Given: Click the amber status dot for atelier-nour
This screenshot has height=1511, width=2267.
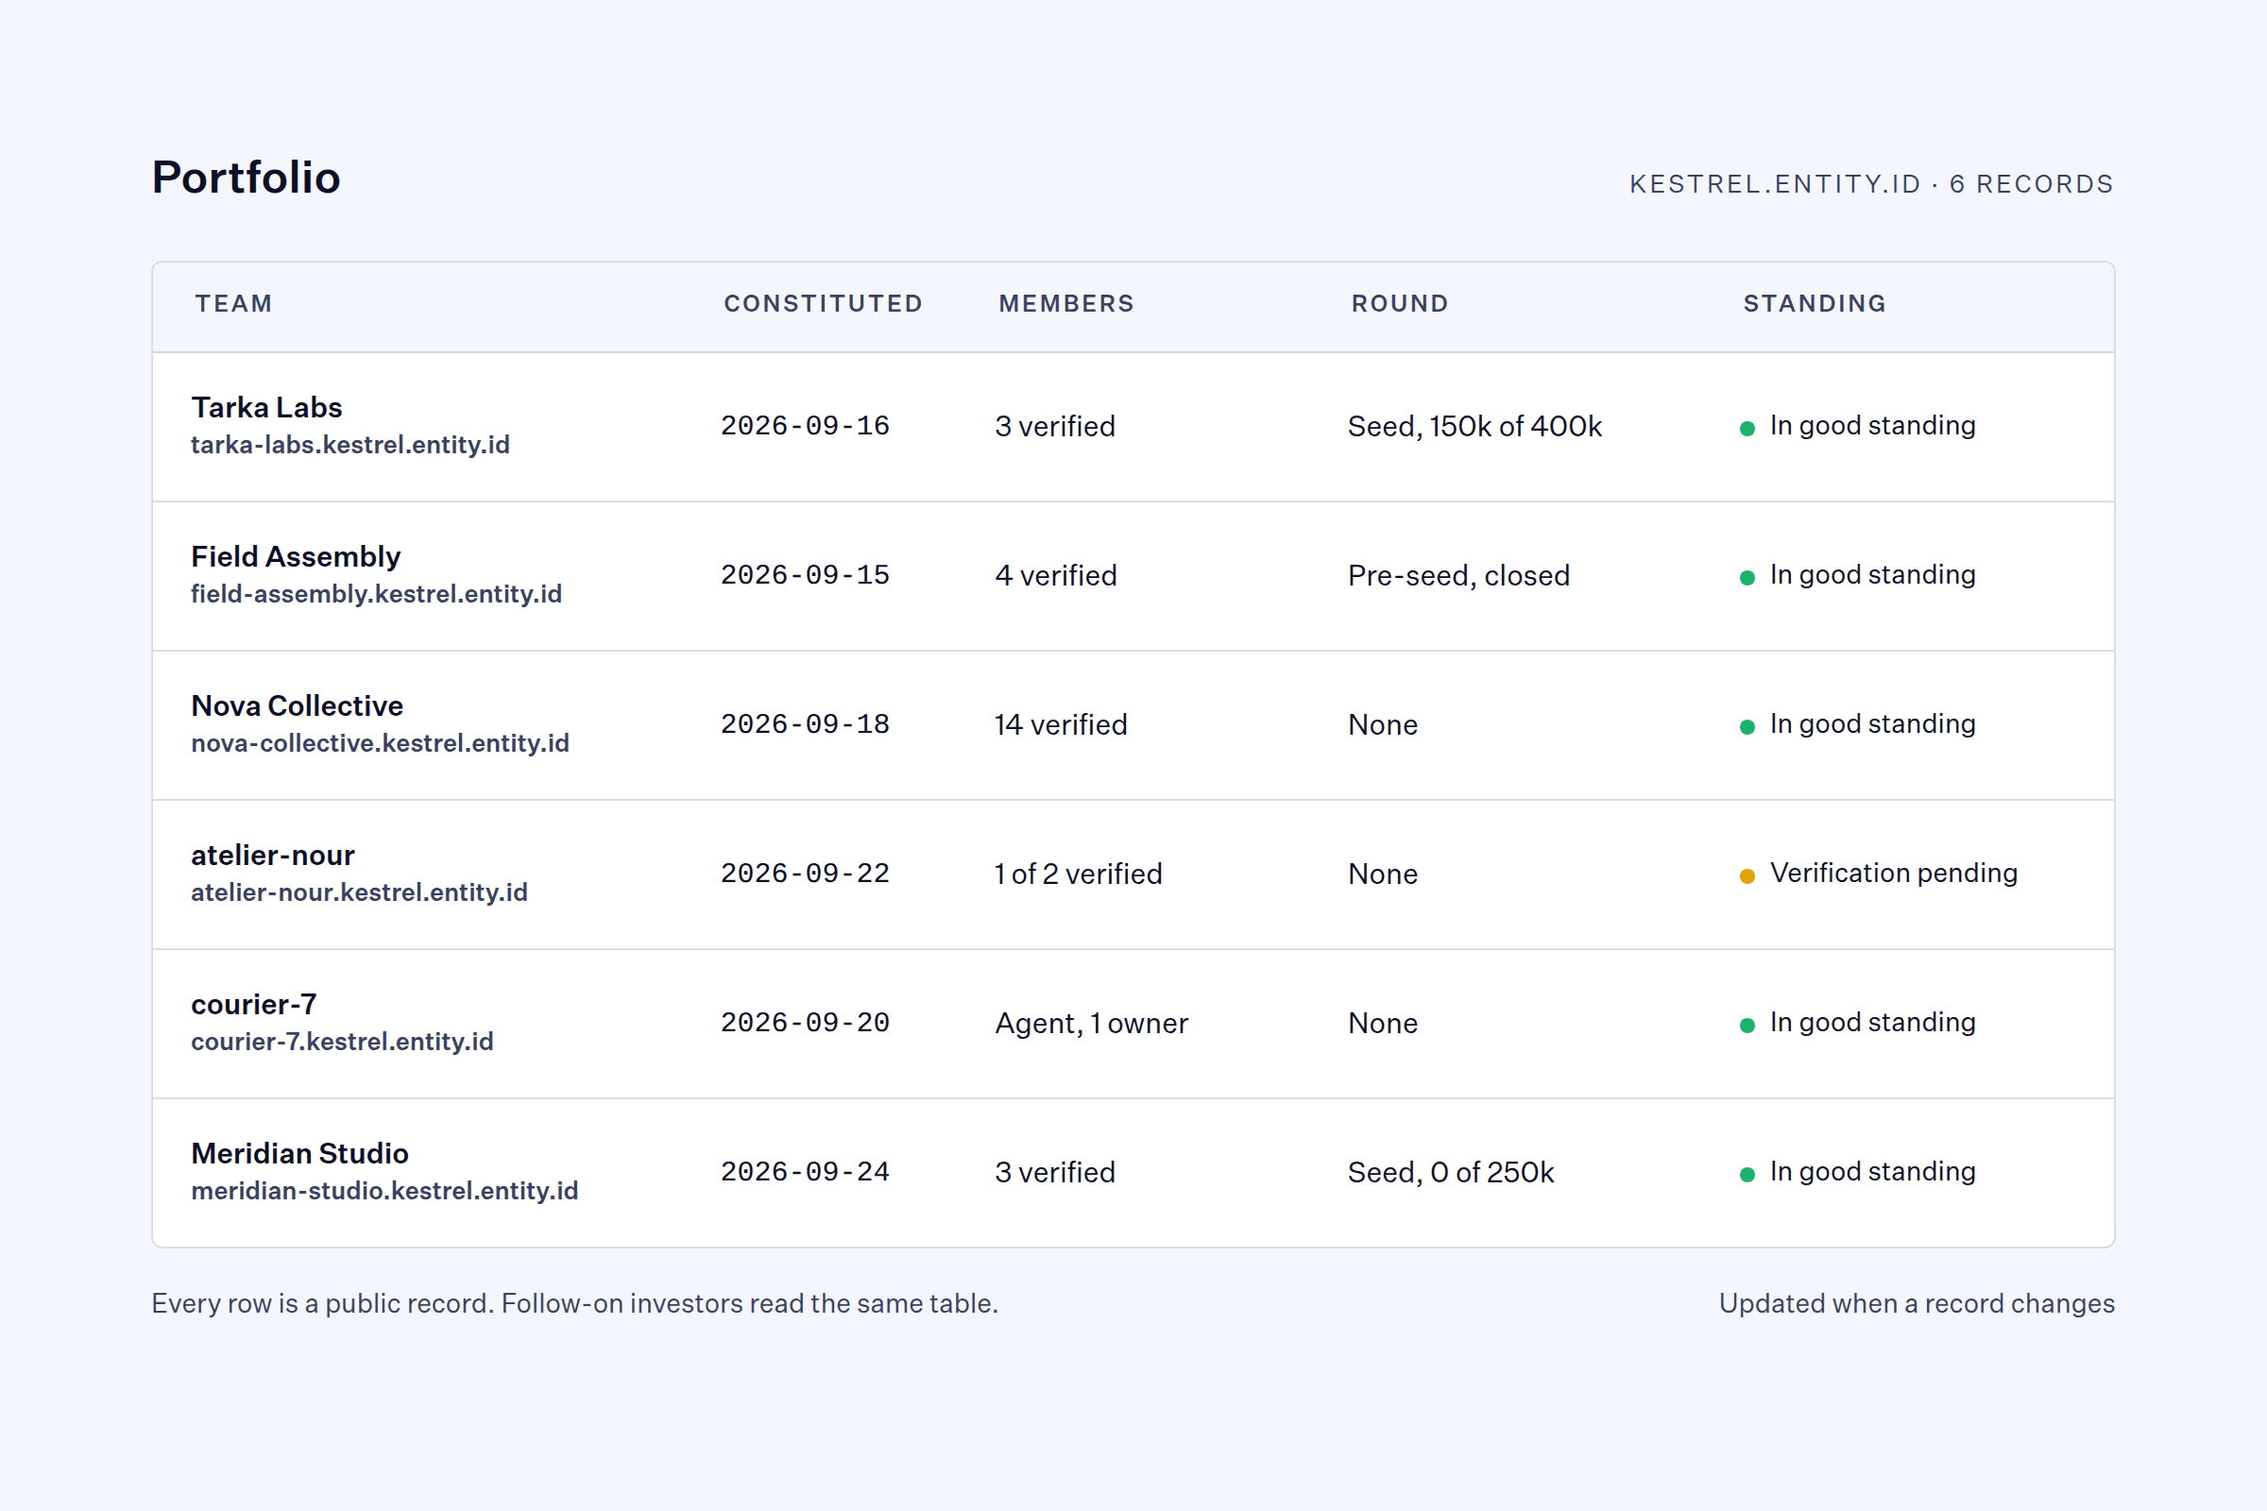Looking at the screenshot, I should 1747,876.
